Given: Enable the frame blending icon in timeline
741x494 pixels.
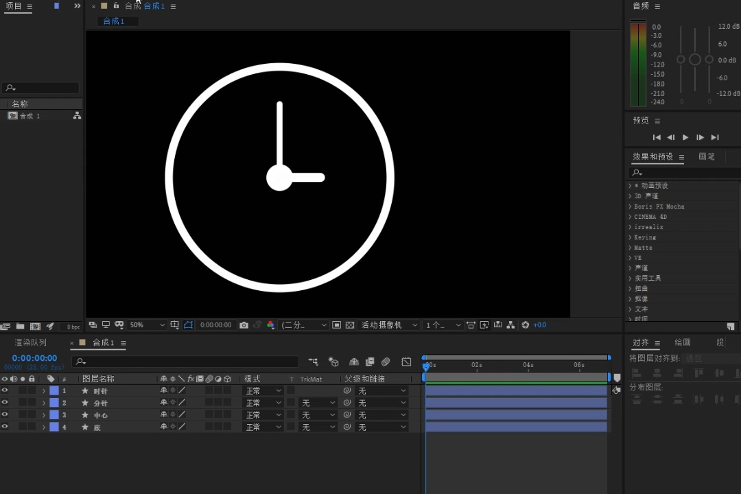Looking at the screenshot, I should click(370, 362).
